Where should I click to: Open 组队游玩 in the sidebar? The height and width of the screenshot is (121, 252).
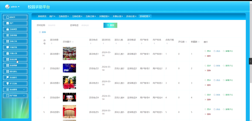(15, 72)
